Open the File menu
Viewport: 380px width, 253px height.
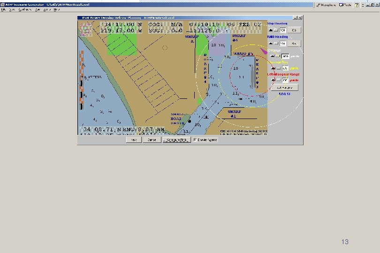(x=3, y=9)
